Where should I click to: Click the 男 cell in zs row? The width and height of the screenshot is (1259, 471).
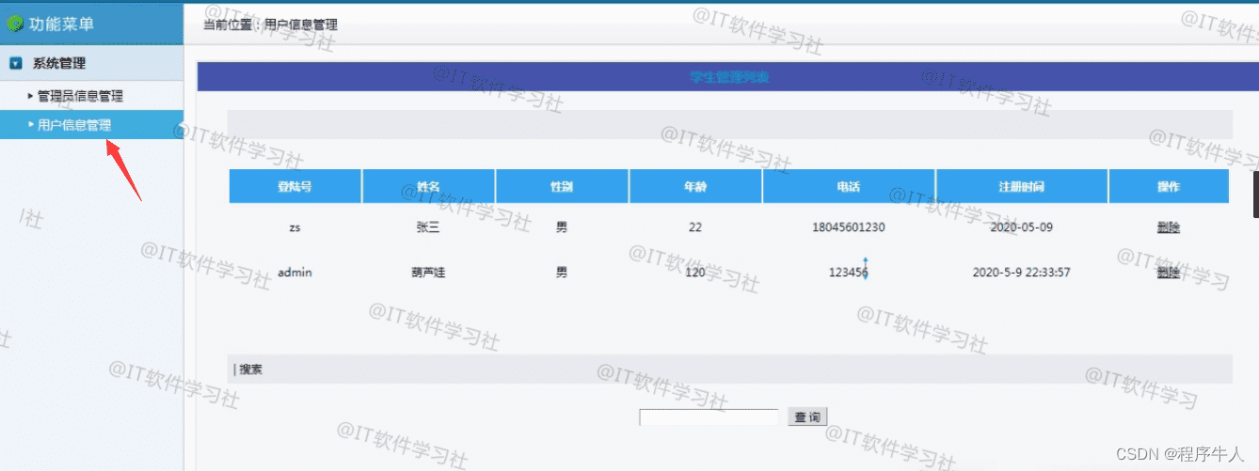click(562, 228)
